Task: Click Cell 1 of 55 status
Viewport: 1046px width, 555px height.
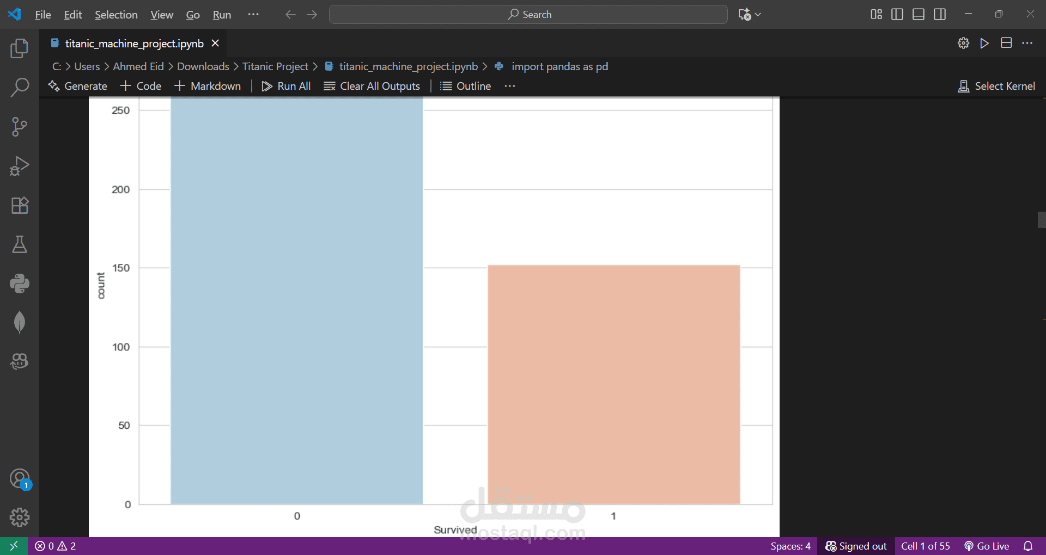Action: [925, 546]
